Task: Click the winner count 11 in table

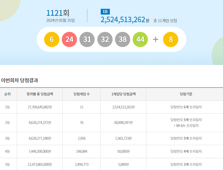Action: [x=82, y=107]
